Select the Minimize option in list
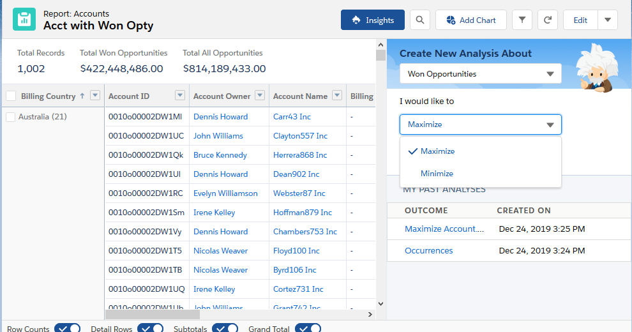This screenshot has width=632, height=332. click(481, 174)
